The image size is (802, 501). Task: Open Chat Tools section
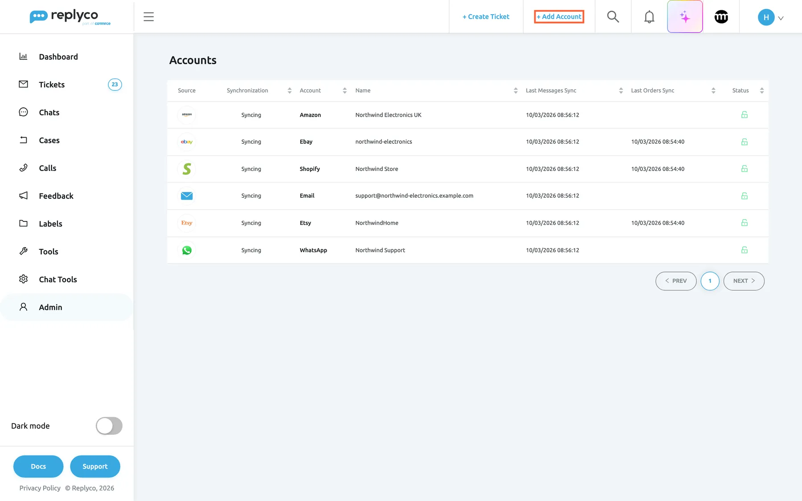(x=67, y=279)
